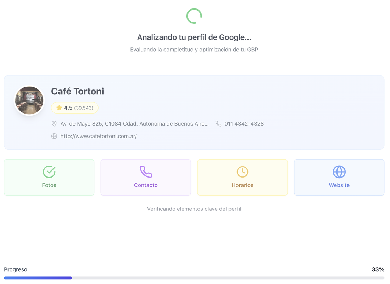Screen dimensions: 390x284
Task: Click the clock icon in Horarios card
Action: tap(243, 172)
